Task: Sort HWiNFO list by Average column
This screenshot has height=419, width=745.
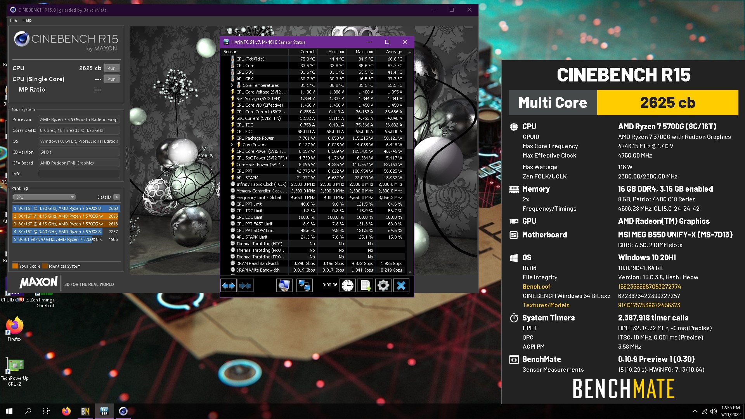Action: point(390,52)
